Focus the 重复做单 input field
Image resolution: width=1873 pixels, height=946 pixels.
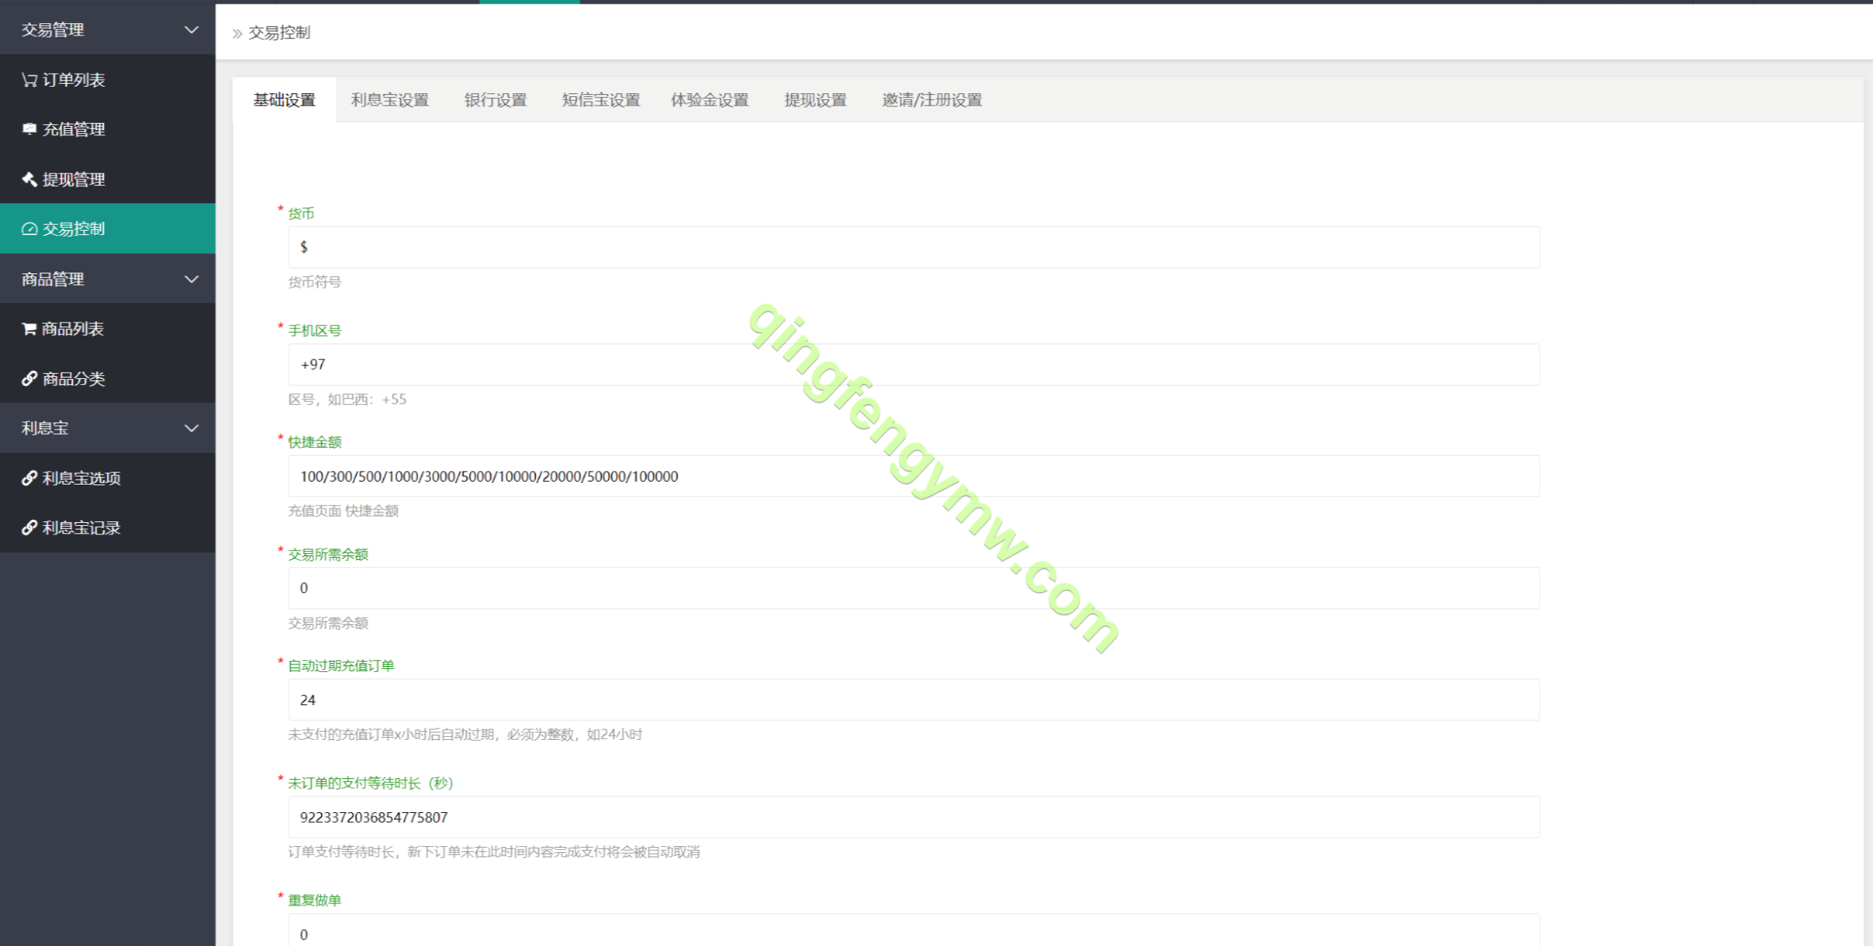(x=913, y=931)
